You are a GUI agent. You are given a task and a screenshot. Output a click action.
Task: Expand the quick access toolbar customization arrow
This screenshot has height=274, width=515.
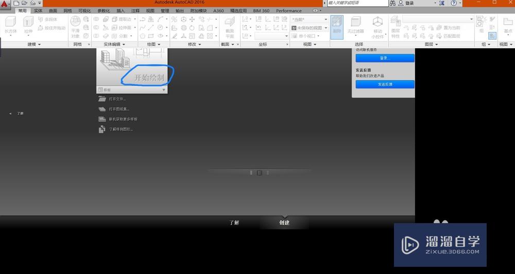pyautogui.click(x=40, y=3)
